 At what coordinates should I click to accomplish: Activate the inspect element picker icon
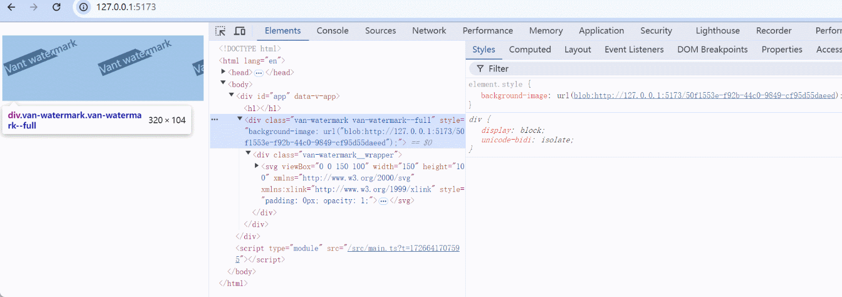click(221, 31)
